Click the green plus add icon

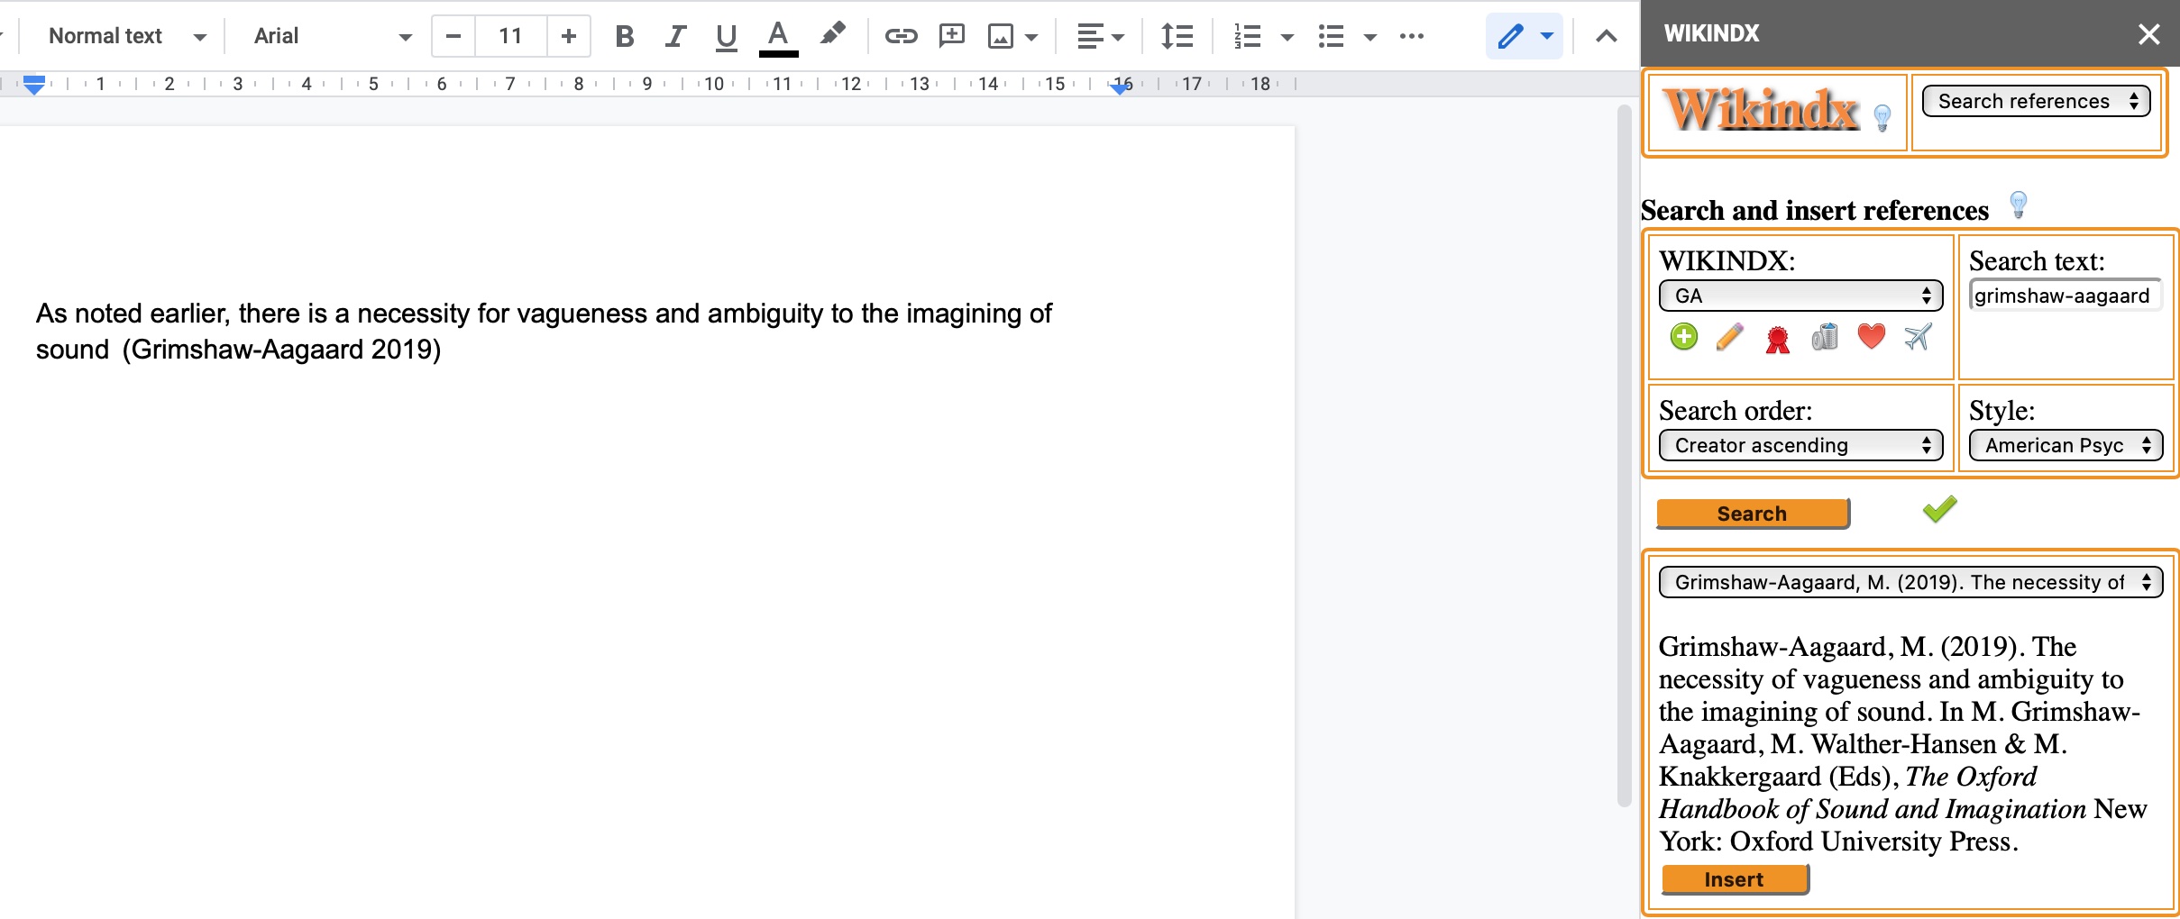click(x=1683, y=337)
